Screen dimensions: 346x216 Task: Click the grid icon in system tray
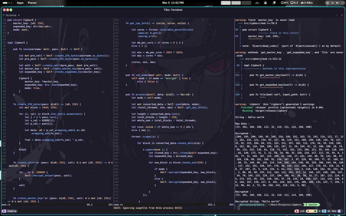327,3
